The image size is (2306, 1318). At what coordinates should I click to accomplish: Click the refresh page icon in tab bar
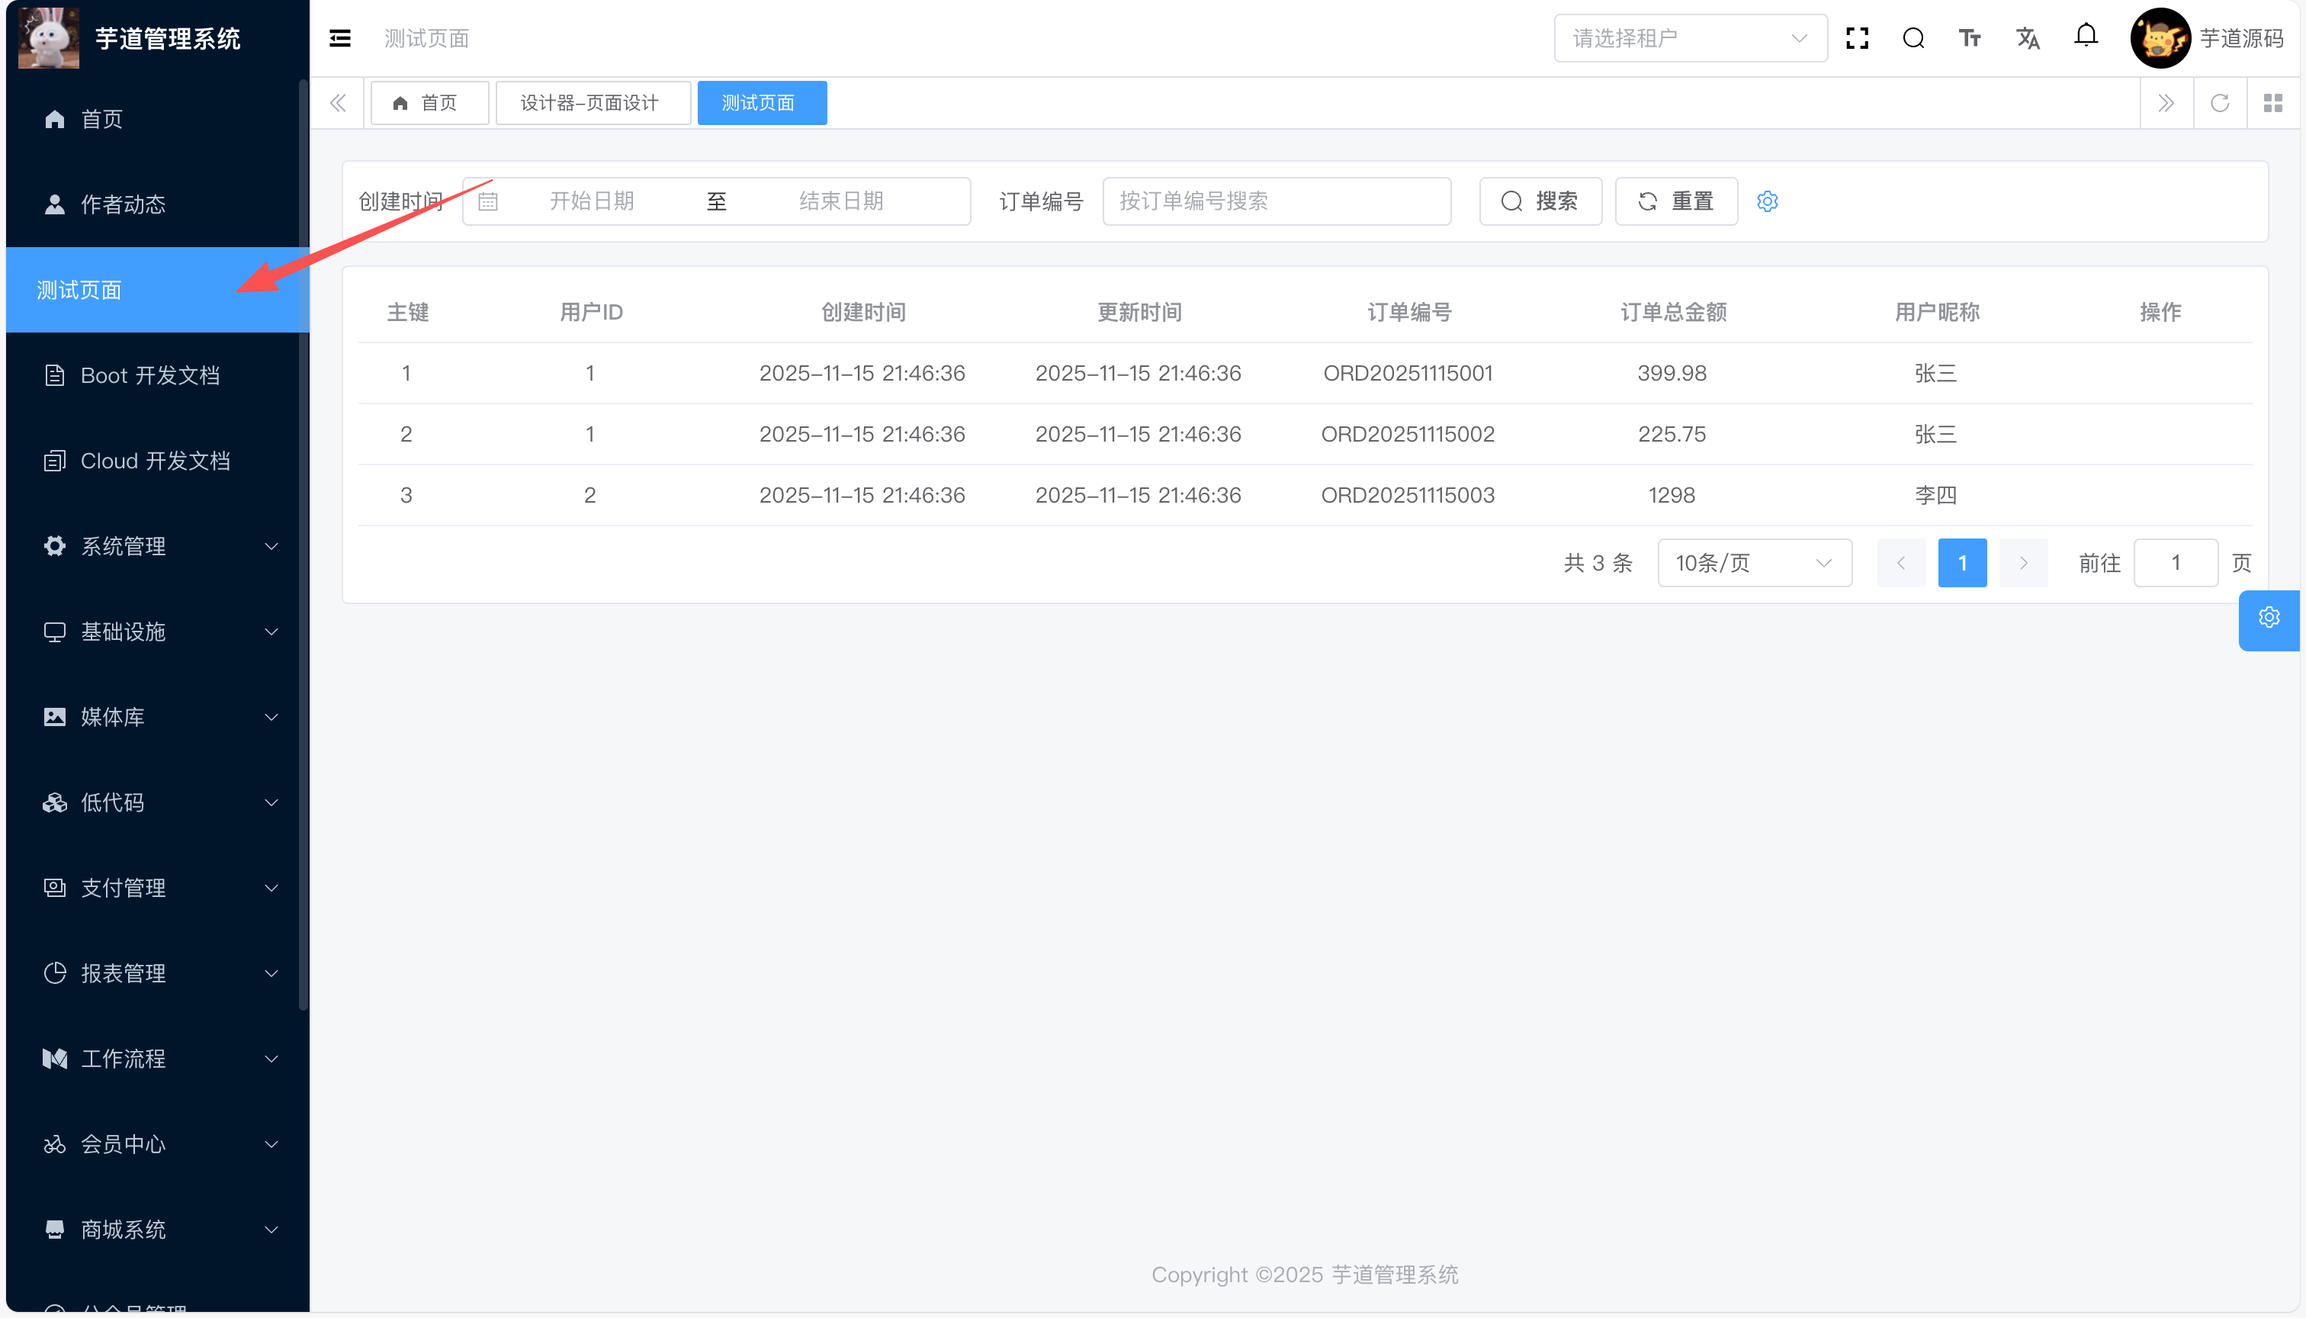point(2219,103)
